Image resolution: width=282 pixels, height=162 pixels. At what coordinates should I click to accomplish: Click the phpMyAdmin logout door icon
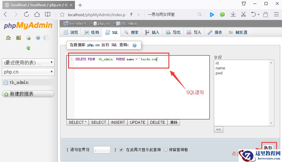18,38
